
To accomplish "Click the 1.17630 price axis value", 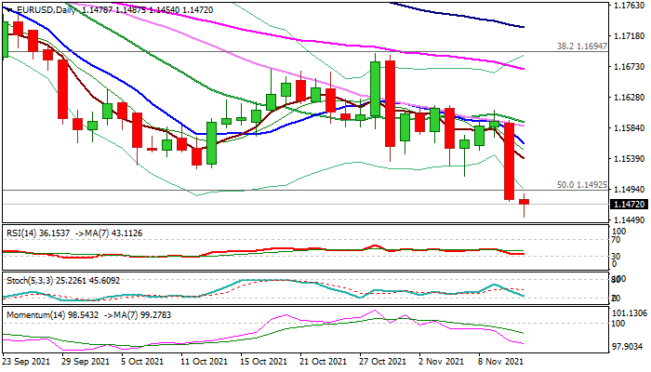I will pyautogui.click(x=629, y=6).
